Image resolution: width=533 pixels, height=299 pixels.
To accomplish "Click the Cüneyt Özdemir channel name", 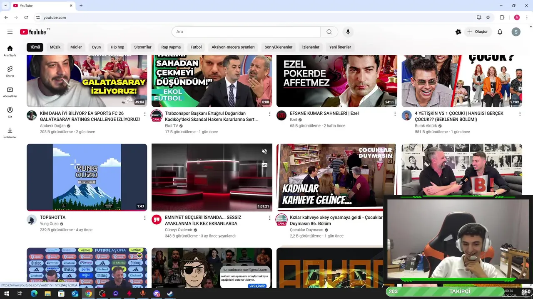I will [x=179, y=230].
